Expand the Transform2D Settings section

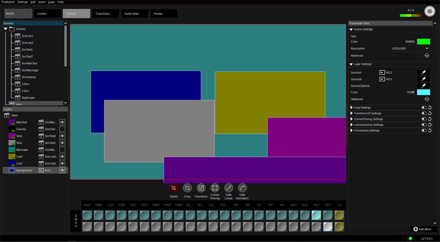[x=352, y=114]
